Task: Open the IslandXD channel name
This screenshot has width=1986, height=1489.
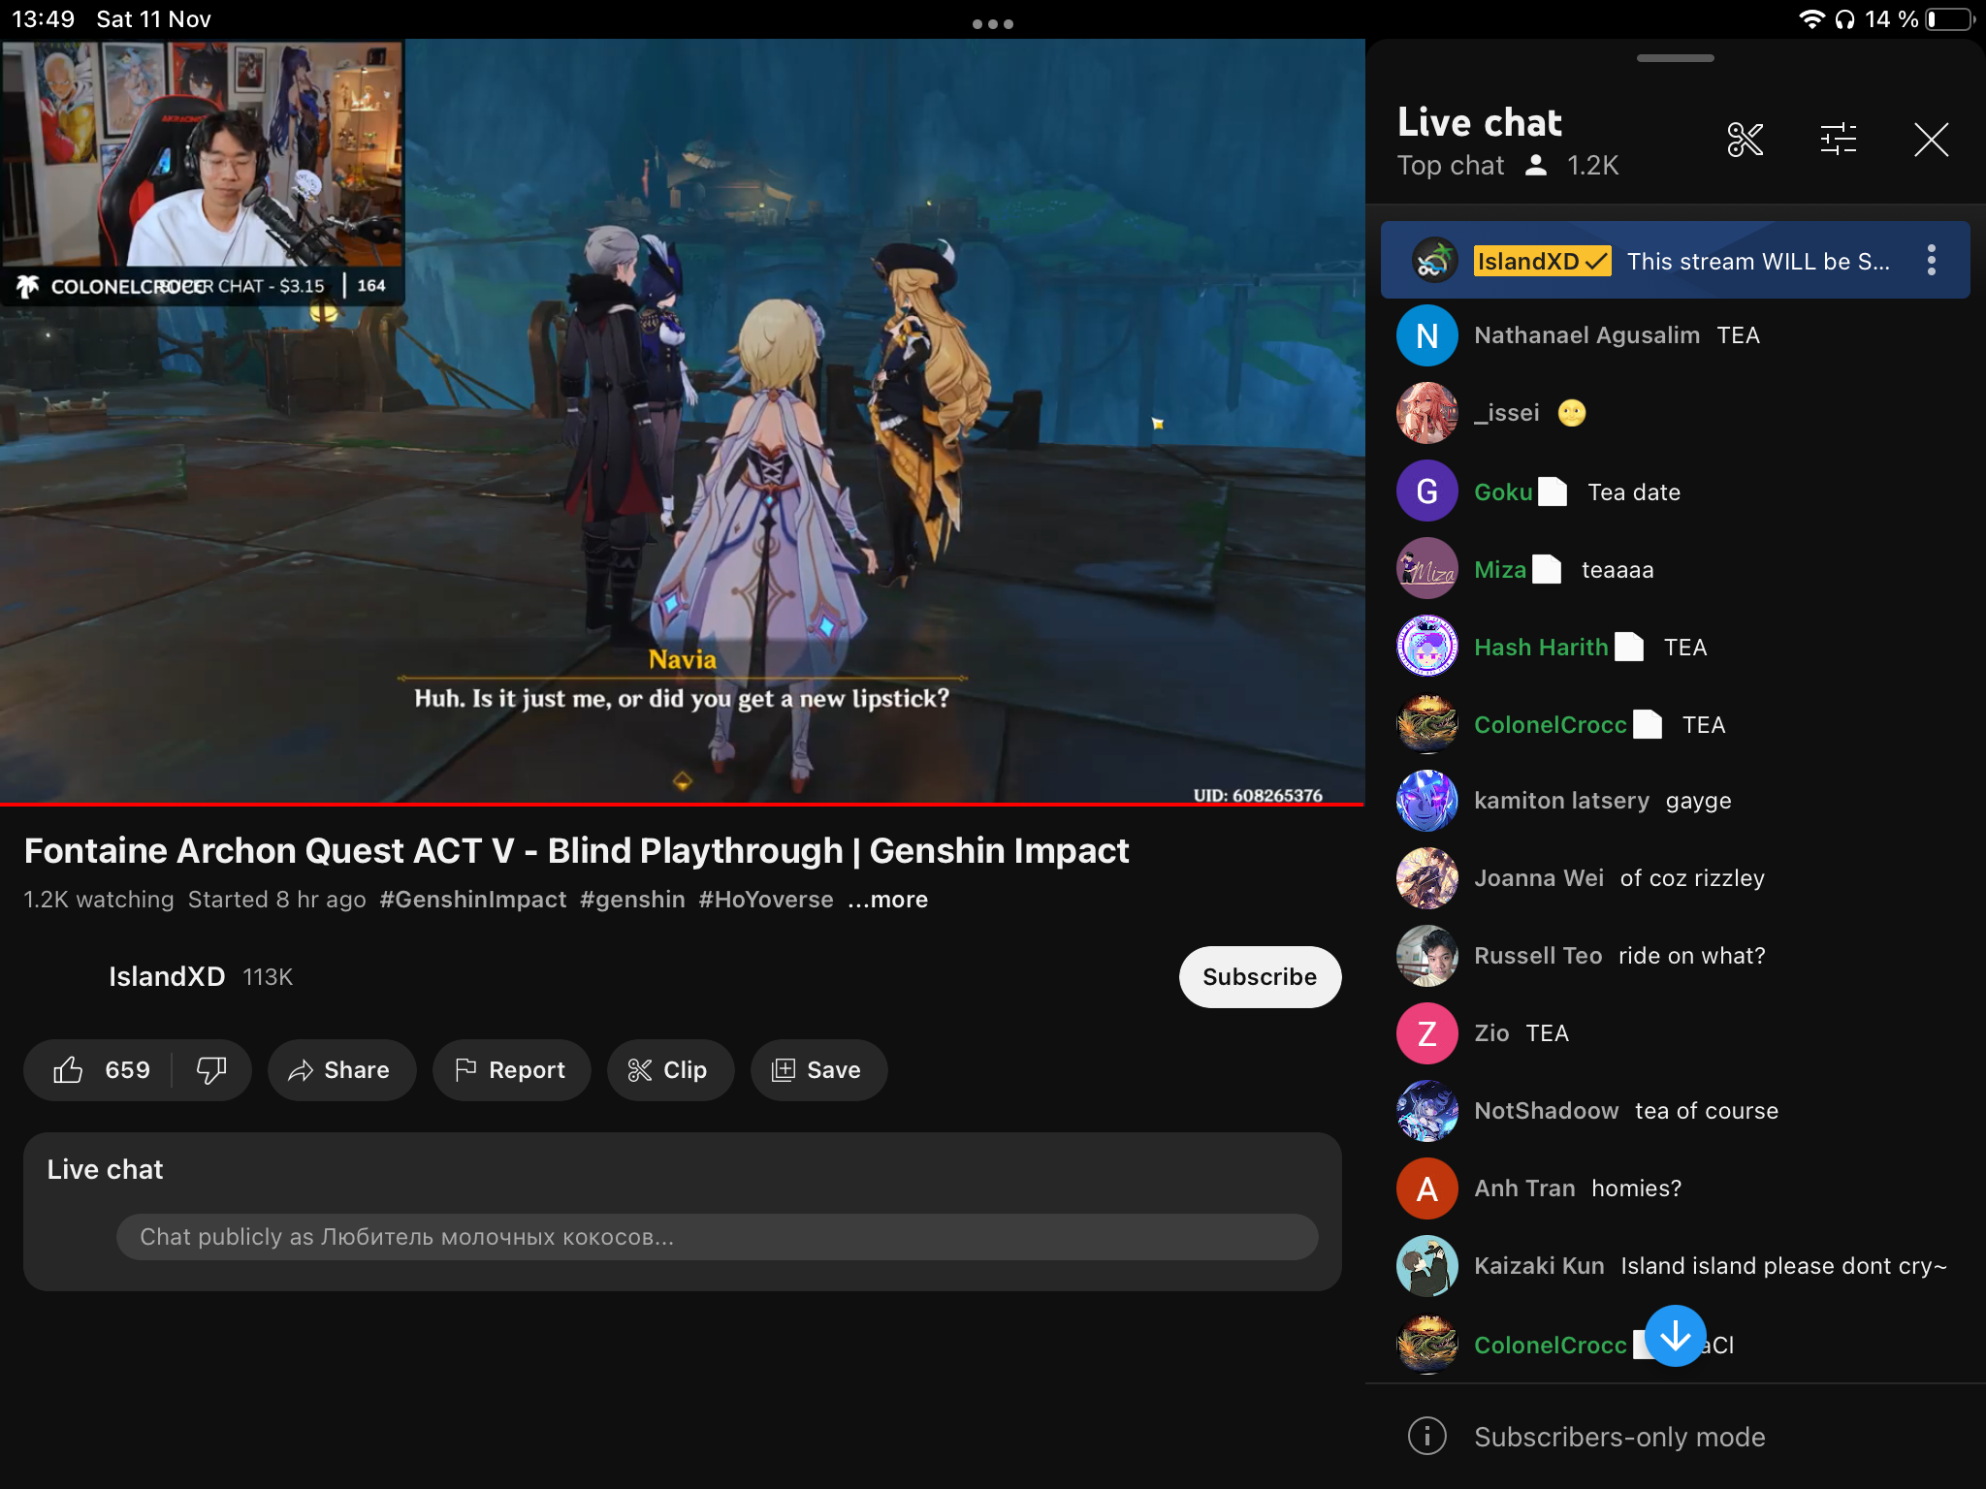Action: point(167,976)
